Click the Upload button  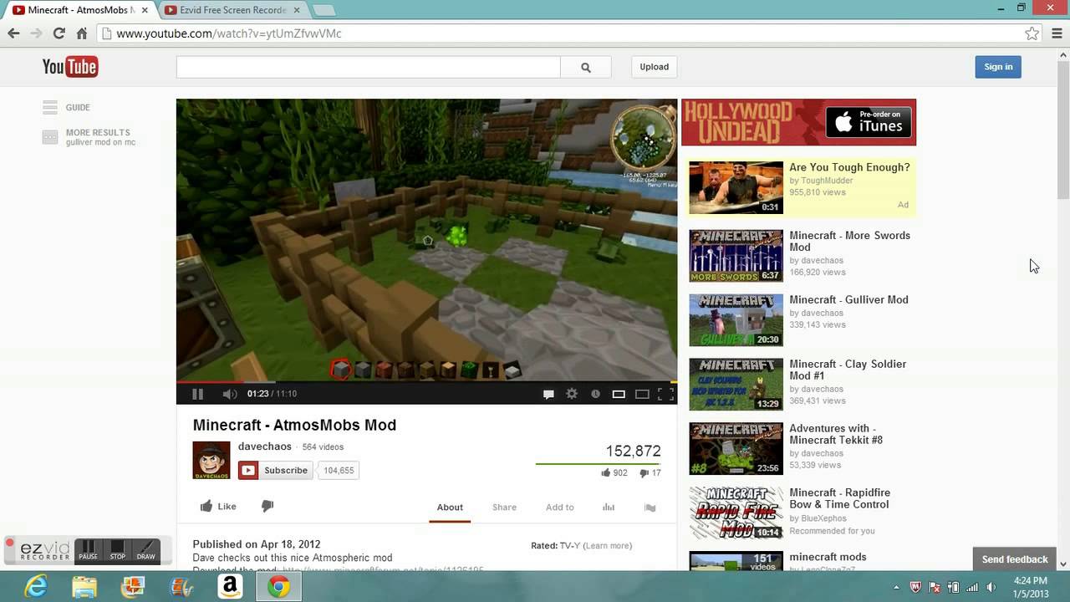pyautogui.click(x=655, y=67)
